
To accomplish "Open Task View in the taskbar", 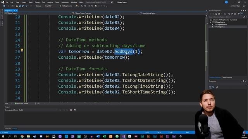I will (15, 136).
